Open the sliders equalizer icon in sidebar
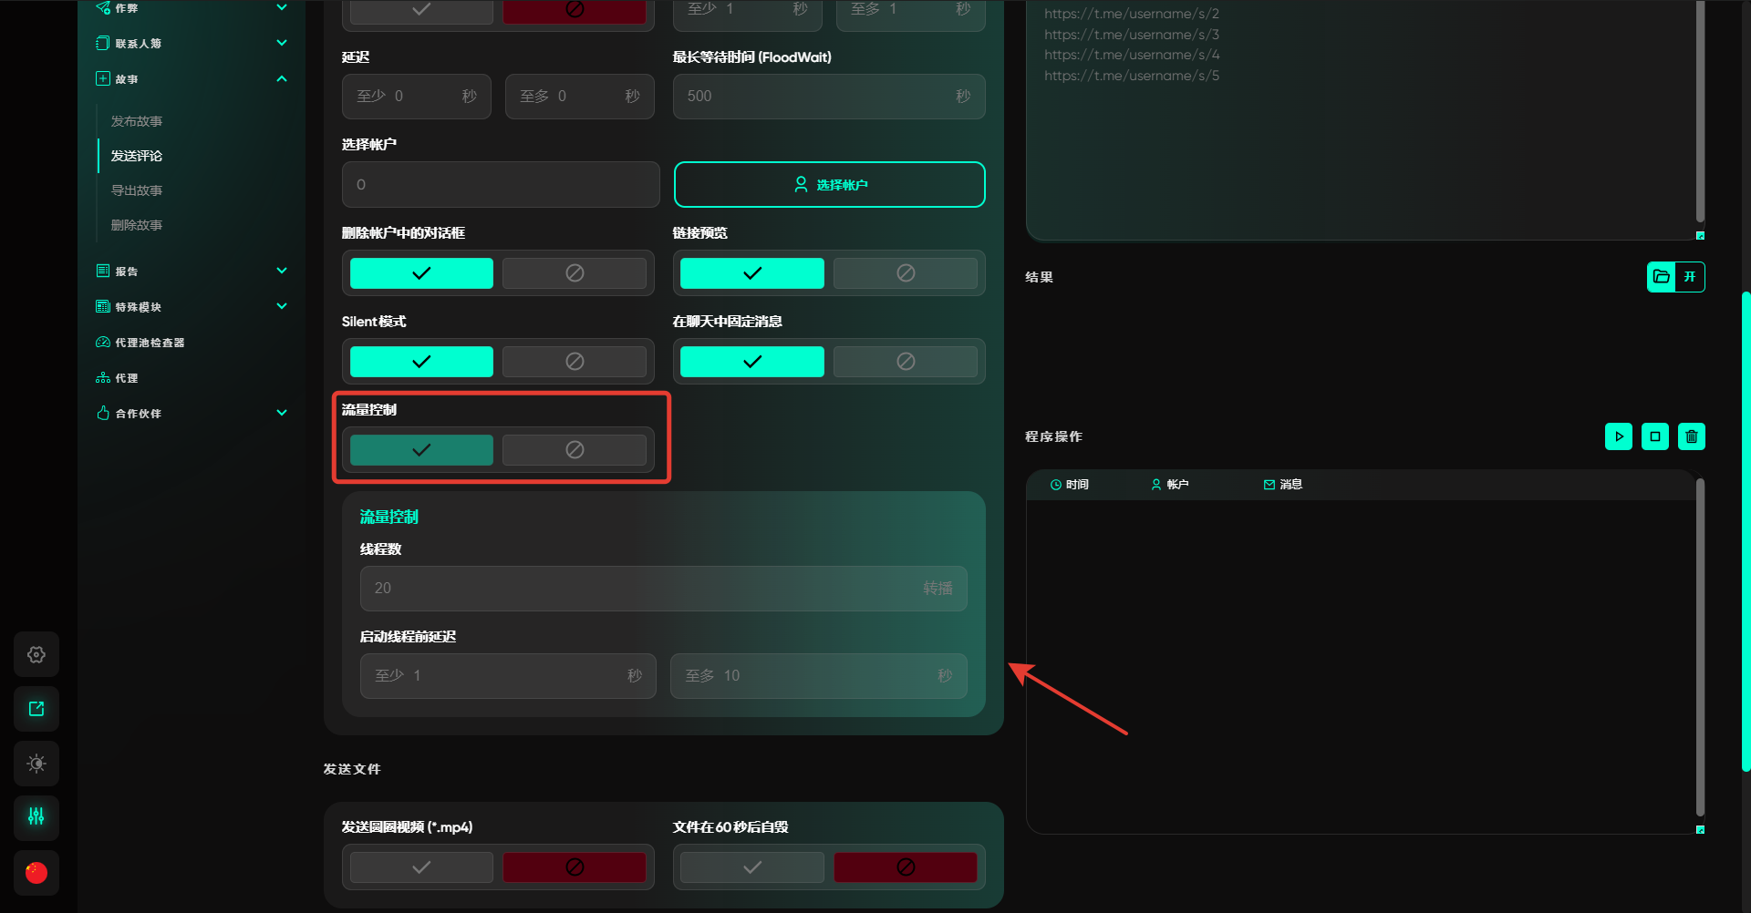This screenshot has width=1751, height=913. pyautogui.click(x=36, y=817)
